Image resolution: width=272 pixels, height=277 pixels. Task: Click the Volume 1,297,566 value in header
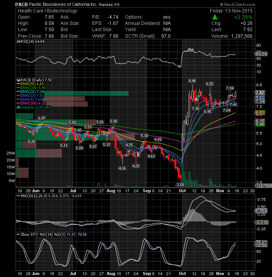[x=242, y=36]
